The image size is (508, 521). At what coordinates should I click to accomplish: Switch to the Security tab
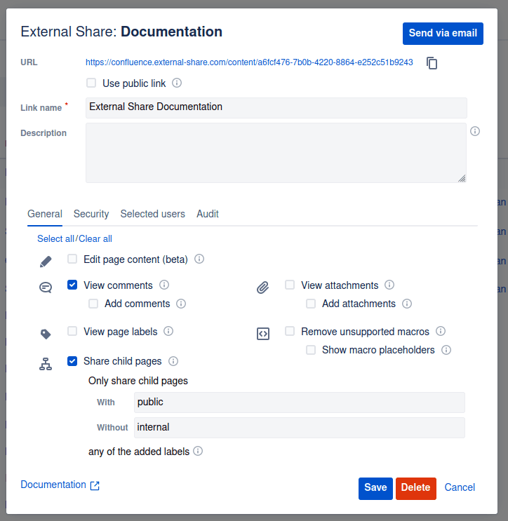coord(91,214)
